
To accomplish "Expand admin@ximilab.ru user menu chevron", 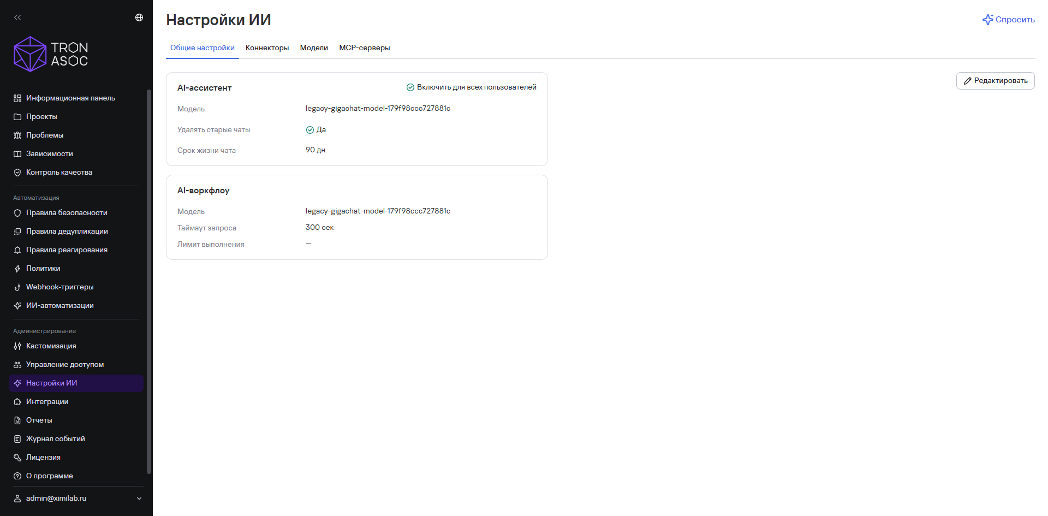I will [139, 499].
